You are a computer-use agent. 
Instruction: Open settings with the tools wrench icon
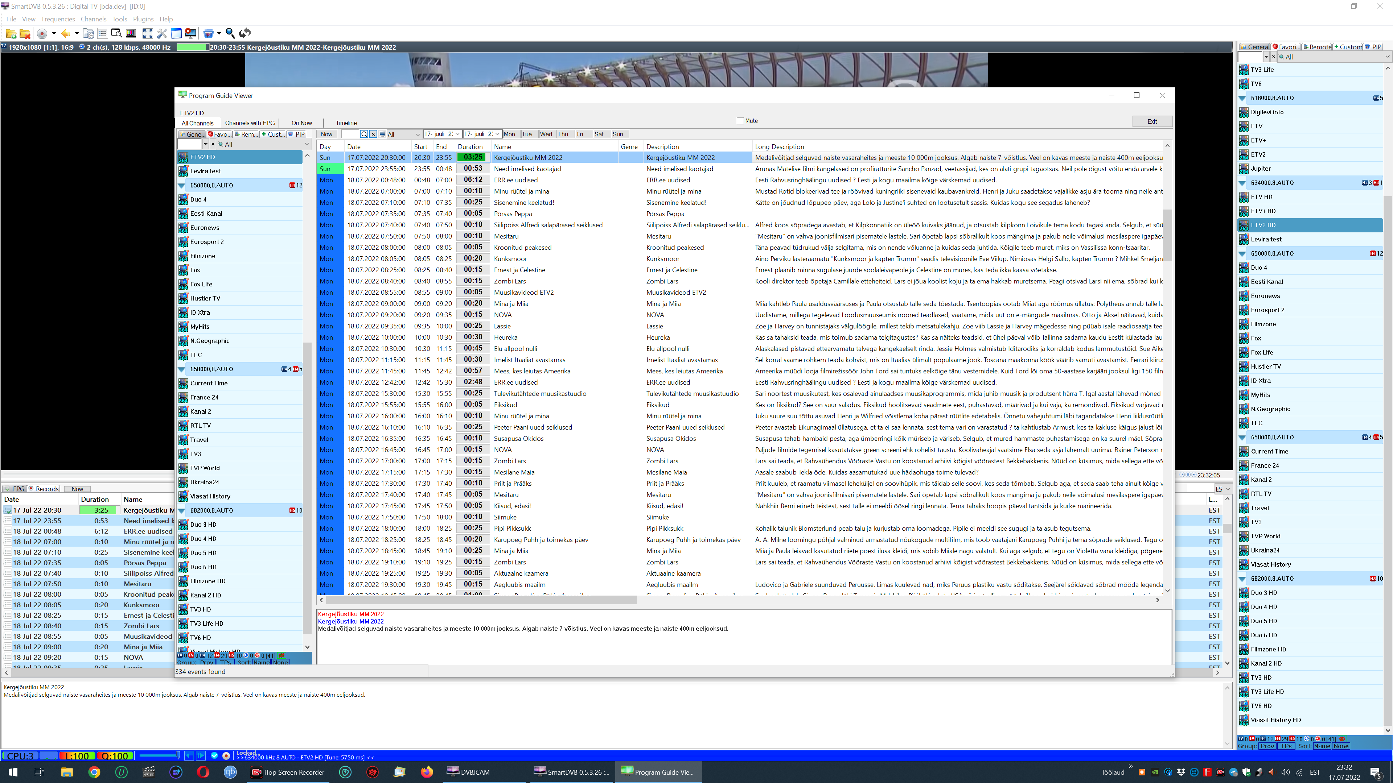(162, 33)
